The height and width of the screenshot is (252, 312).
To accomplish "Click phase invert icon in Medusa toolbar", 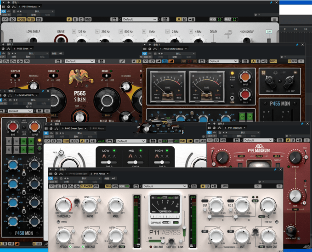I will 13,19.
